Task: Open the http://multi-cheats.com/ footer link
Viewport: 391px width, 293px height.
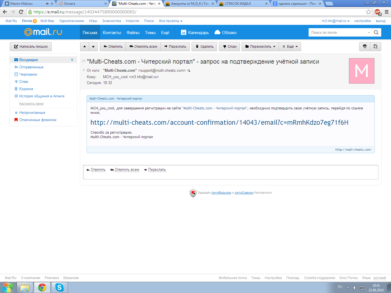Action: pos(353,150)
